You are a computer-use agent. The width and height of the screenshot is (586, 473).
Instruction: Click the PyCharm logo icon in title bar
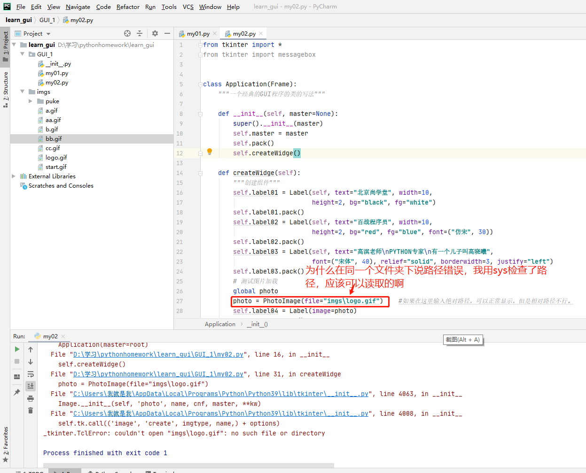(7, 7)
